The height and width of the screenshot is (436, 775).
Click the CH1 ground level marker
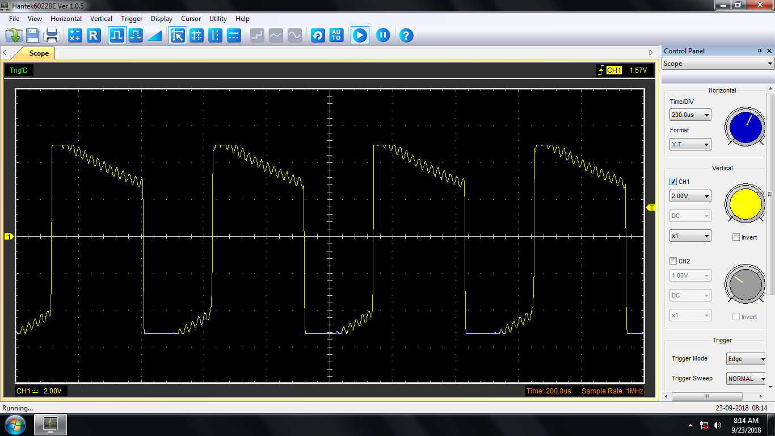pos(9,236)
